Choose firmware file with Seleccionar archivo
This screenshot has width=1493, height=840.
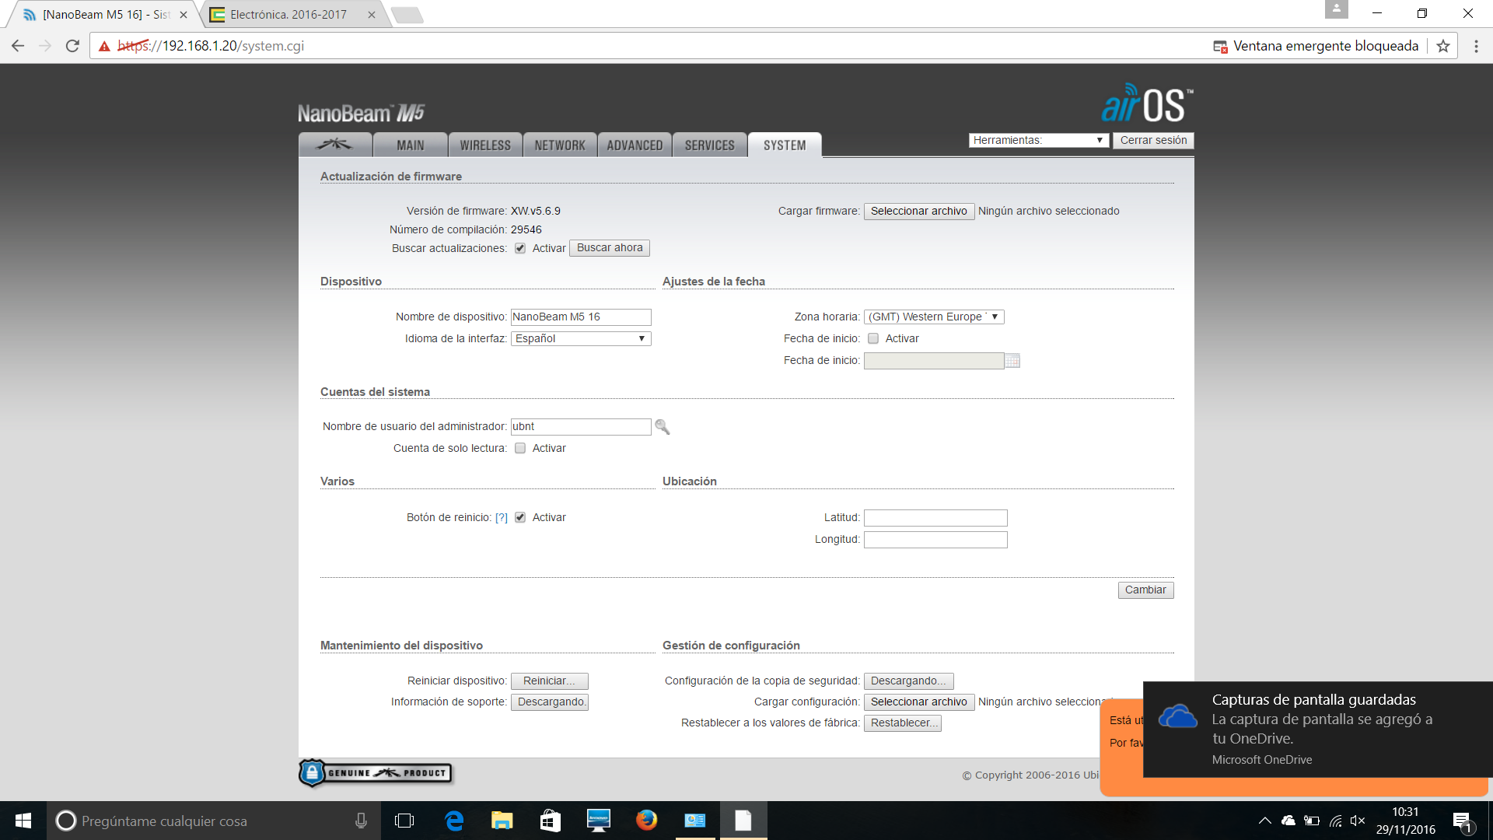(918, 211)
